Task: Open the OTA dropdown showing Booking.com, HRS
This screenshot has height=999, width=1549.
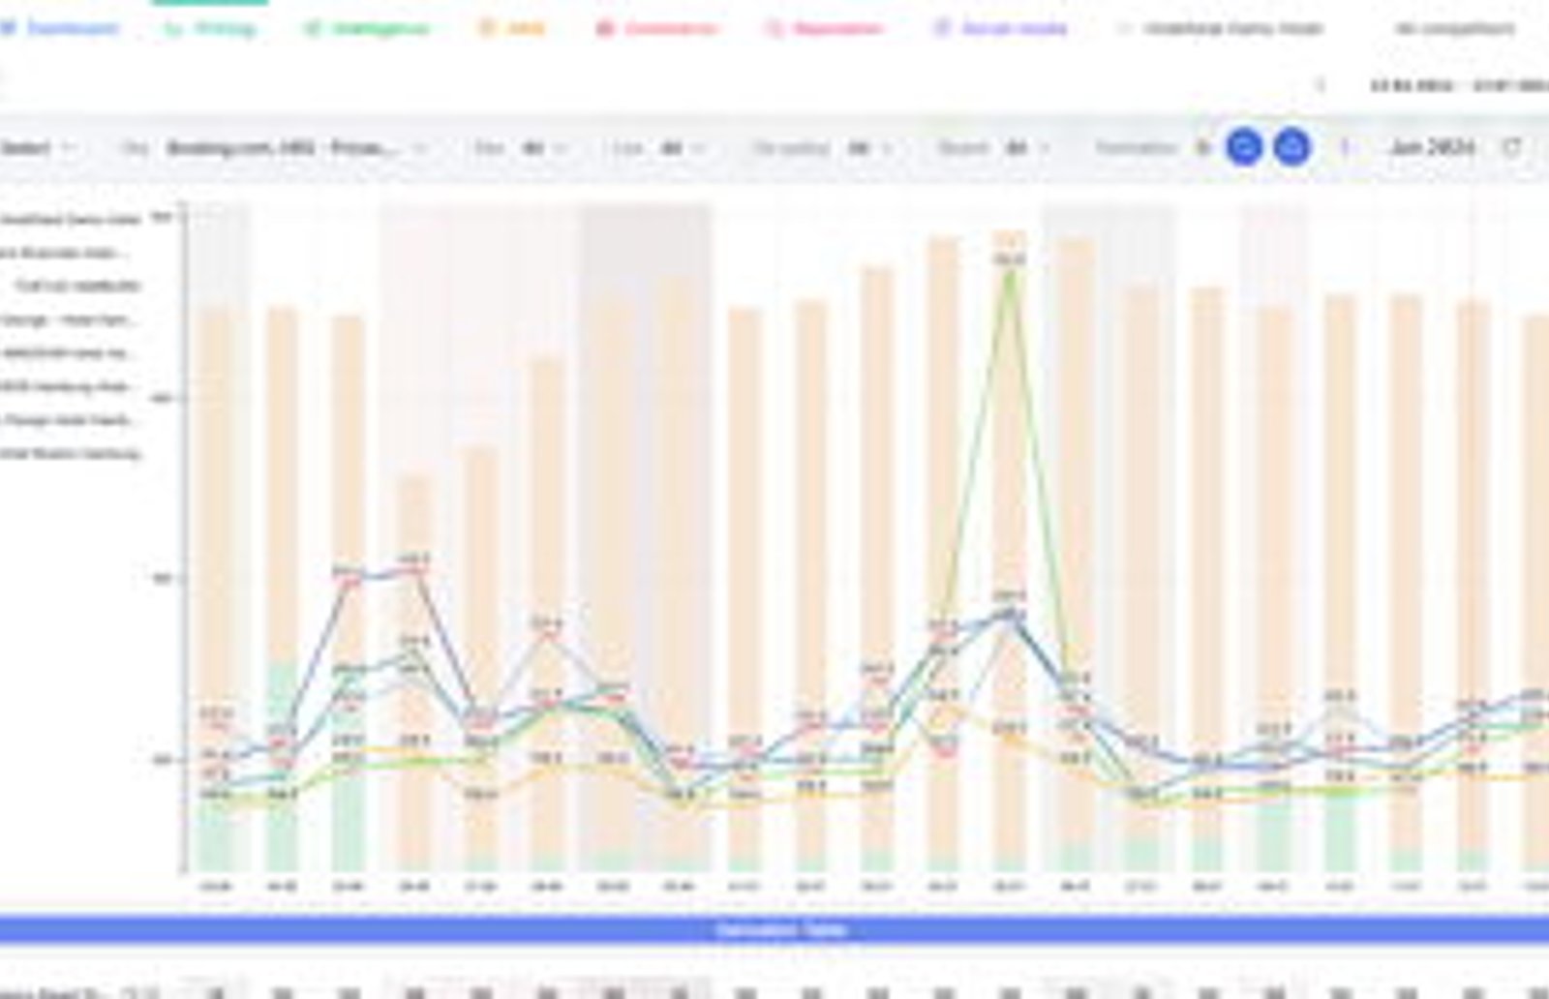Action: pyautogui.click(x=275, y=148)
